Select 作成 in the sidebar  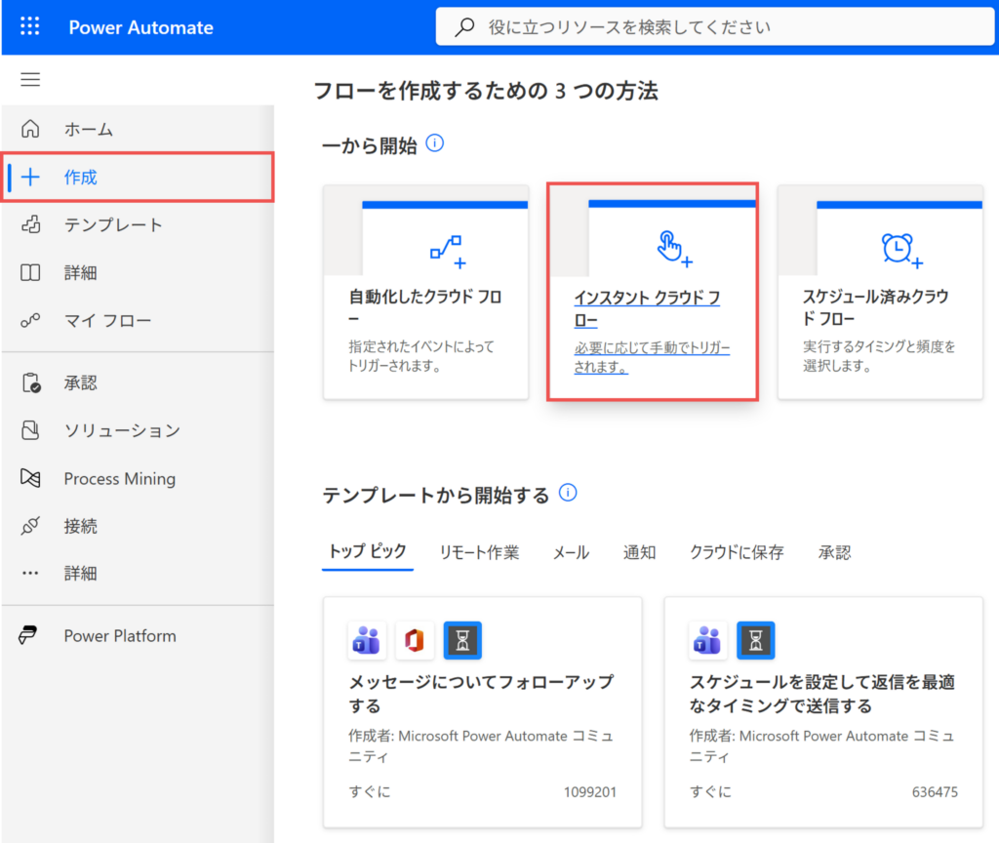81,178
